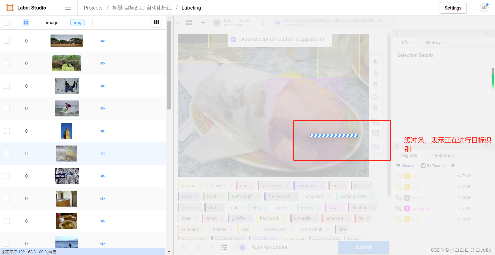
Task: Toggle visibility of all regions eye icon
Action: click(453, 166)
